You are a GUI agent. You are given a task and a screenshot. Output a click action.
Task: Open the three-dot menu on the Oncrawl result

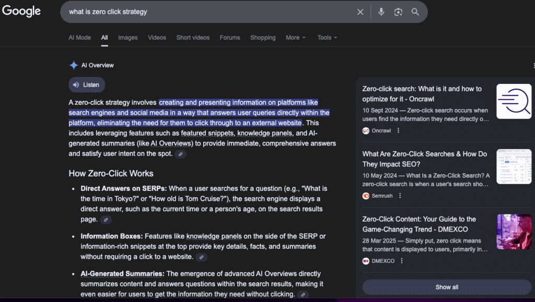(x=399, y=130)
